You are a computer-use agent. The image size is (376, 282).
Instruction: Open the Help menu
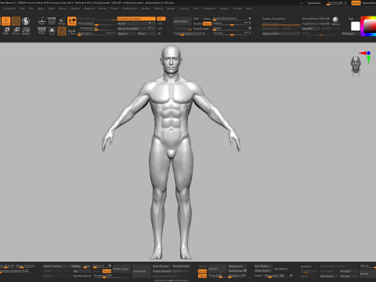click(x=248, y=9)
